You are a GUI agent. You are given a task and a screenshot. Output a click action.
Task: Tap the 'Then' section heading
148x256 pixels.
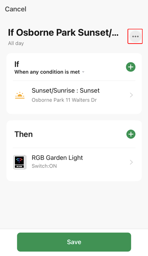click(x=24, y=134)
